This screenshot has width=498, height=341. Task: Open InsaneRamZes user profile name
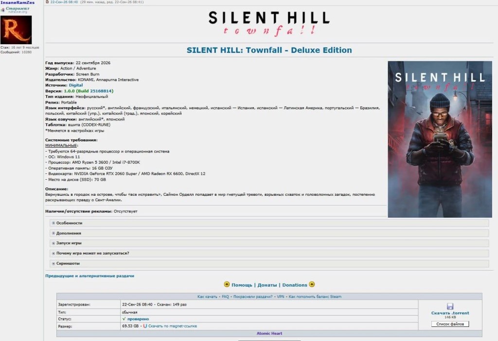click(x=18, y=2)
